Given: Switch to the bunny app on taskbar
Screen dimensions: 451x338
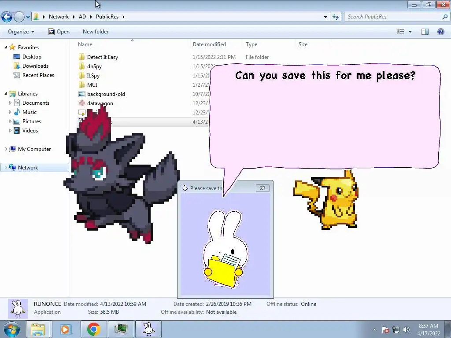Looking at the screenshot, I should click(x=148, y=329).
